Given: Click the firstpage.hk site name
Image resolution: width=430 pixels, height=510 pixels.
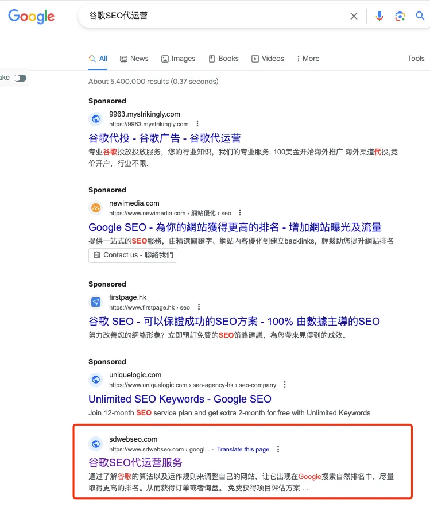Looking at the screenshot, I should pos(127,297).
